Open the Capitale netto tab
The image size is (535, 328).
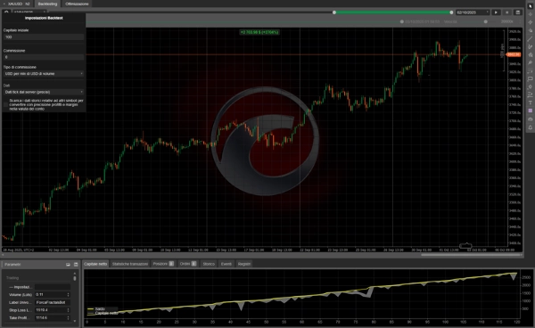pos(95,264)
